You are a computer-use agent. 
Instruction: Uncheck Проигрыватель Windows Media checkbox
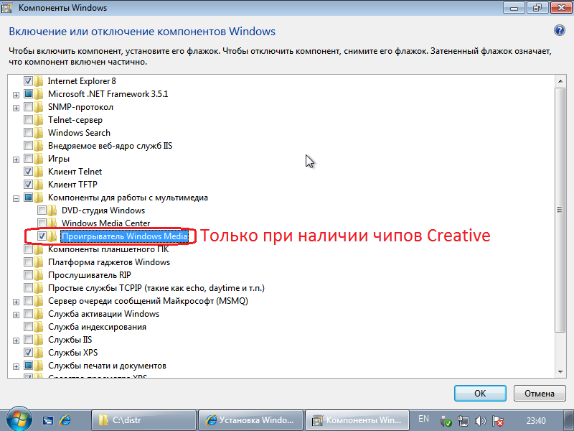pos(42,236)
